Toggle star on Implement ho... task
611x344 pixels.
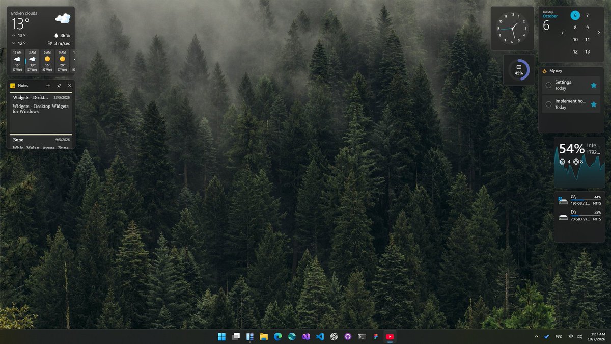click(594, 104)
